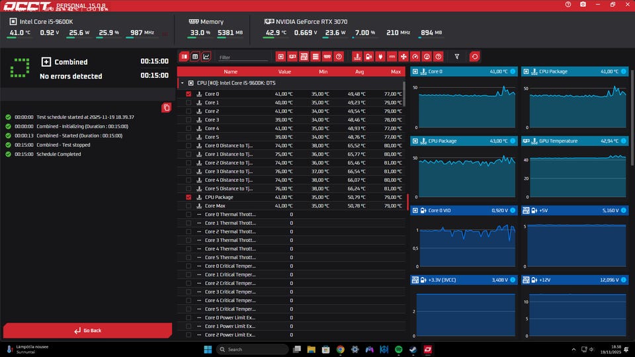Type in the sensor Filter field

[243, 58]
